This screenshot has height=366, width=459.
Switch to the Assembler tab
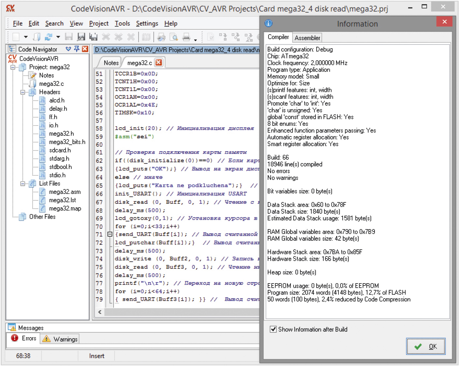pos(307,38)
